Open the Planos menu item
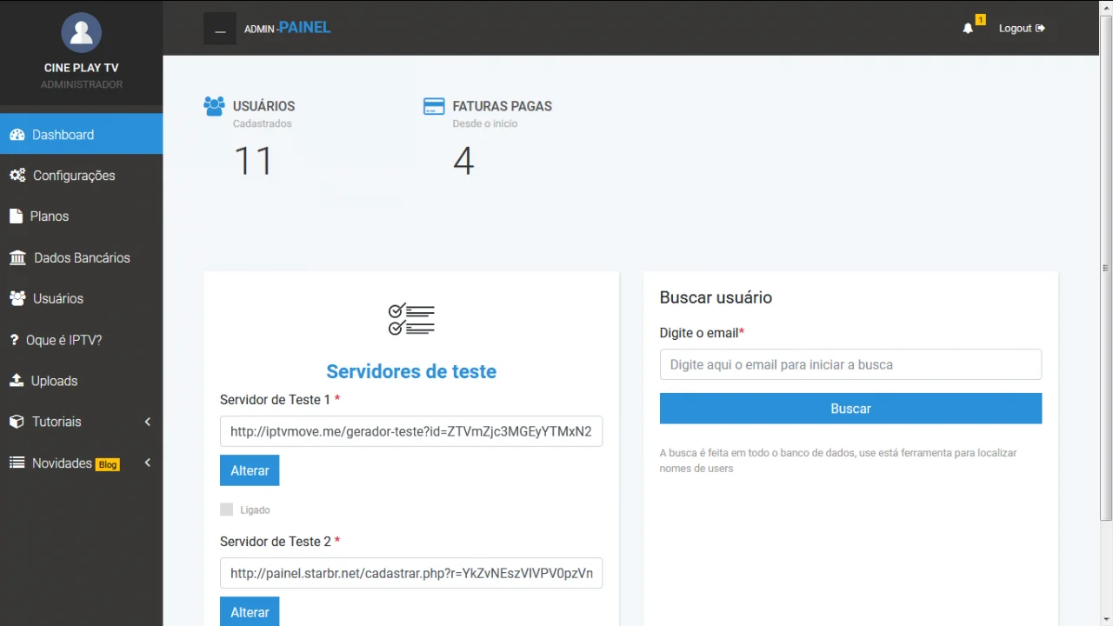Screen dimensions: 1113x626 pyautogui.click(x=50, y=216)
